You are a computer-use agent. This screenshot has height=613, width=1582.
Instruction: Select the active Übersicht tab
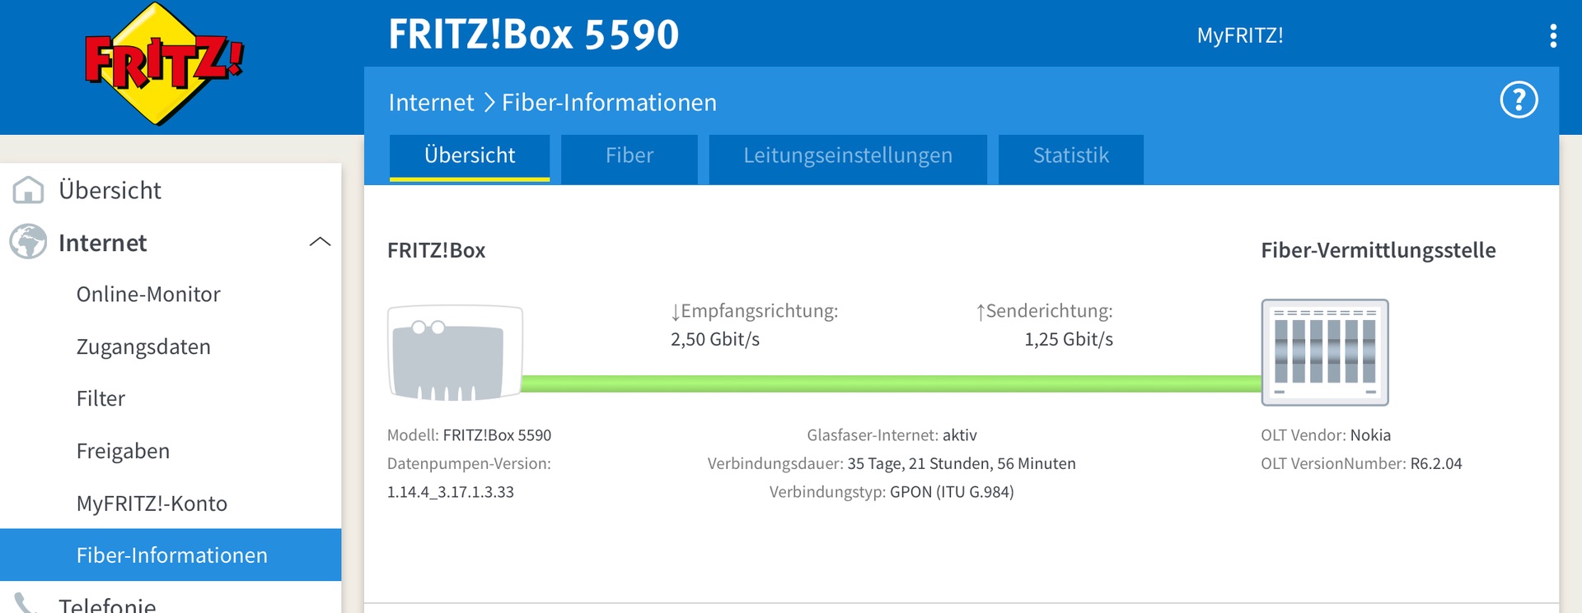pyautogui.click(x=470, y=156)
